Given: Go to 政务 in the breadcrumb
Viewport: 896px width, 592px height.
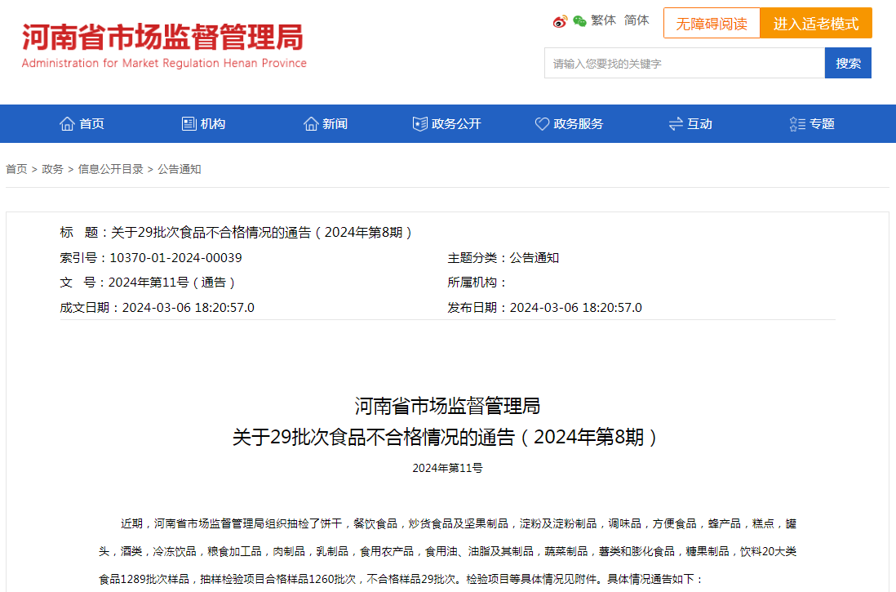Looking at the screenshot, I should 52,169.
